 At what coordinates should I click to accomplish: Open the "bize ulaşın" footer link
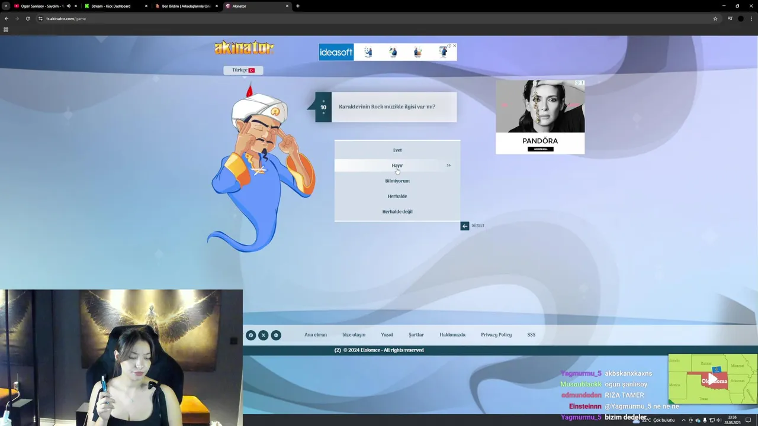pos(354,335)
